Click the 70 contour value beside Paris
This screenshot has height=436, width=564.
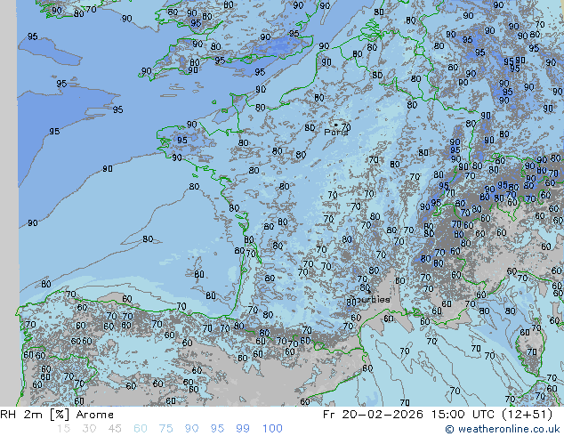click(x=346, y=127)
